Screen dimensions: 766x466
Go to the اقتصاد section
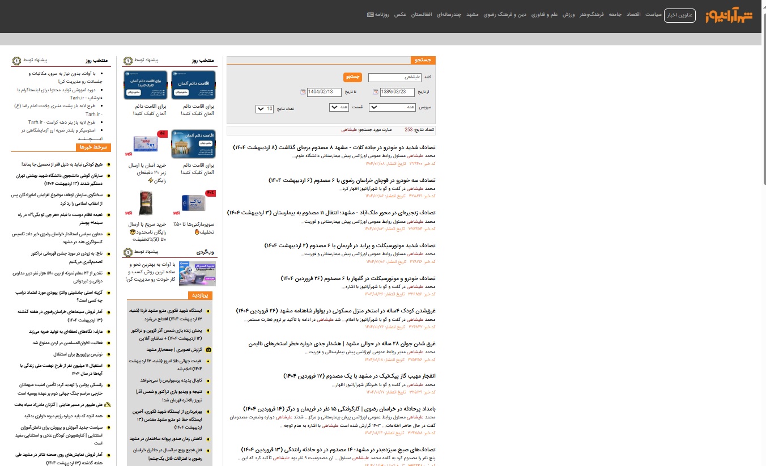coord(634,14)
